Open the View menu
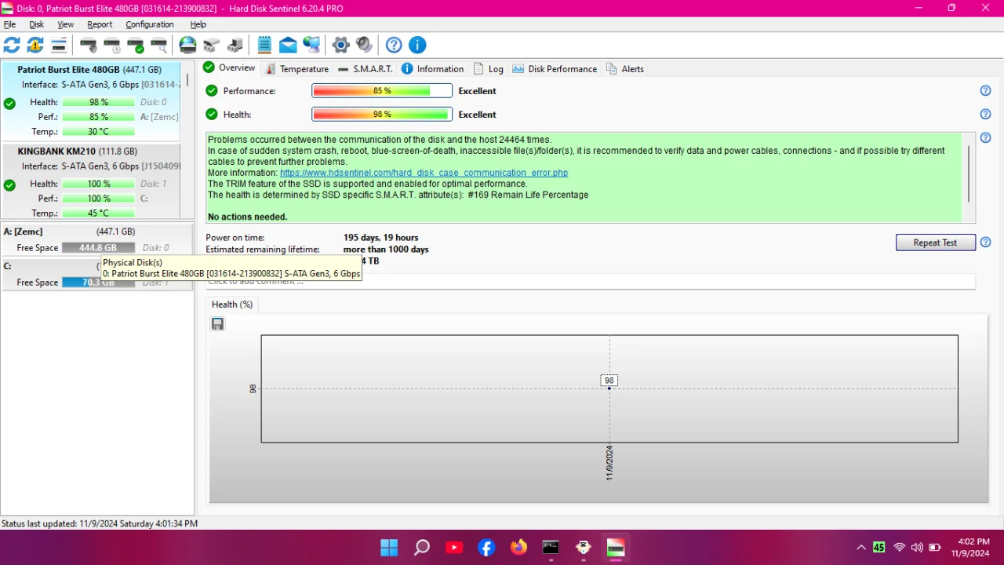 65,24
